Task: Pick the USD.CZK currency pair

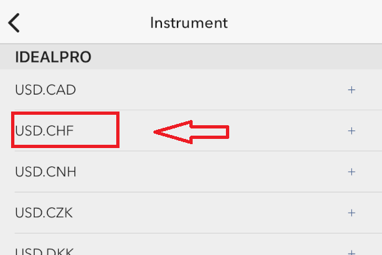Action: [x=44, y=213]
